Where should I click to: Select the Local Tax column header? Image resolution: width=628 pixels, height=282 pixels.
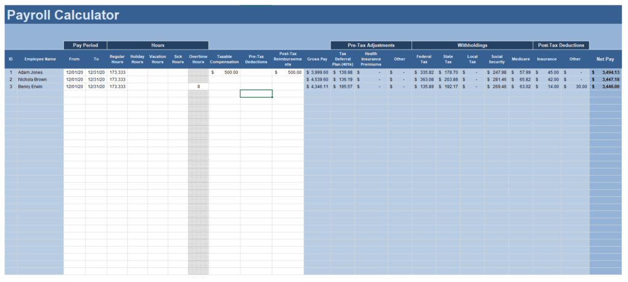[x=472, y=59]
